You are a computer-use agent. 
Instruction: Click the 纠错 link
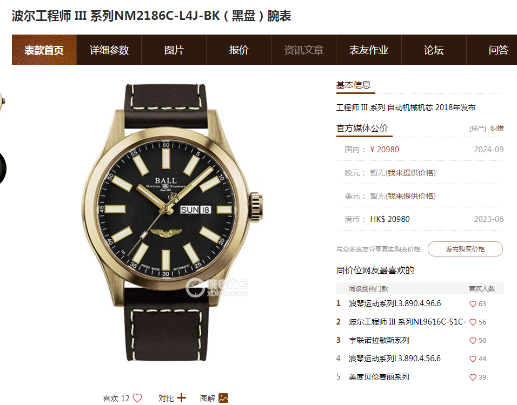pos(497,129)
